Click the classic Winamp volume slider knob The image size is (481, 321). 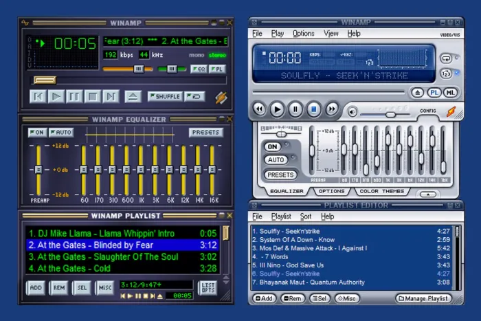[x=138, y=69]
